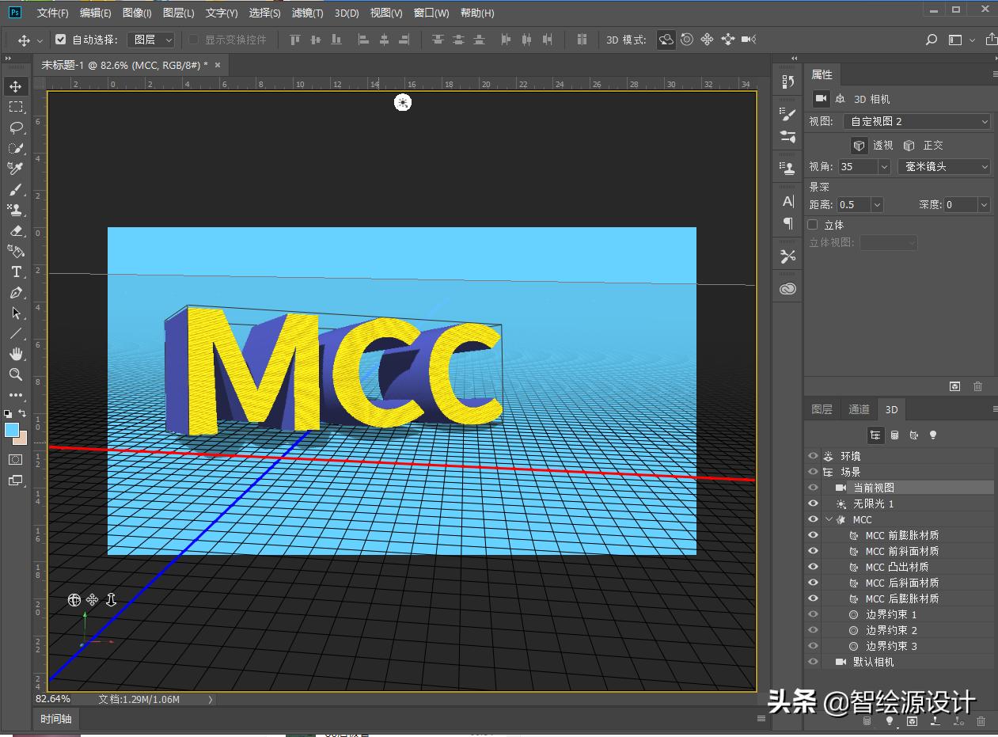Select the Brush tool
This screenshot has width=998, height=737.
[x=16, y=190]
